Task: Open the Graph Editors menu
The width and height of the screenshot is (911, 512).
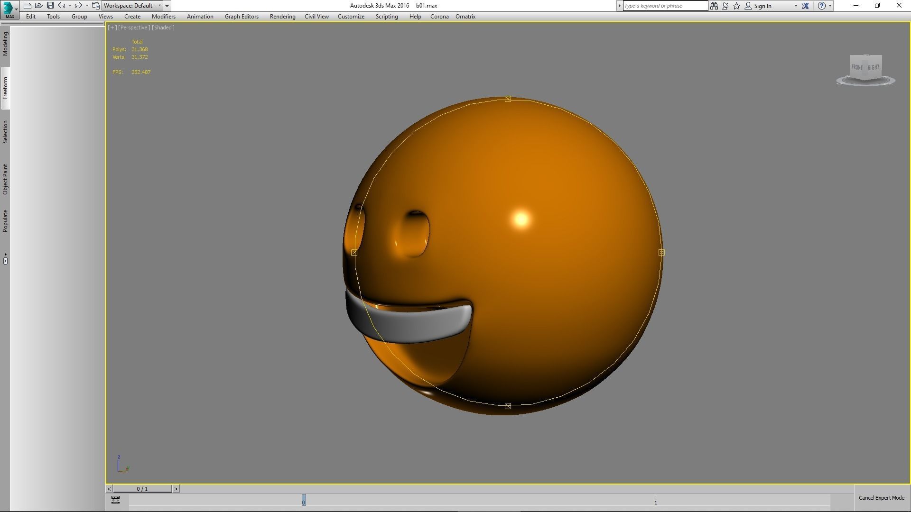Action: click(x=242, y=17)
